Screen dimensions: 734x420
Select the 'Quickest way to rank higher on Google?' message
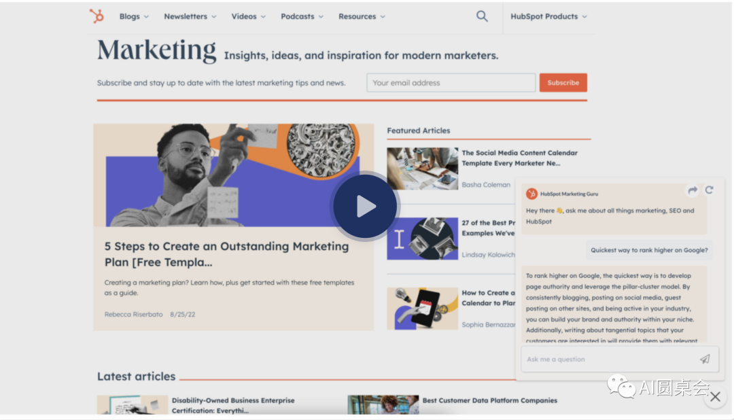tap(649, 250)
